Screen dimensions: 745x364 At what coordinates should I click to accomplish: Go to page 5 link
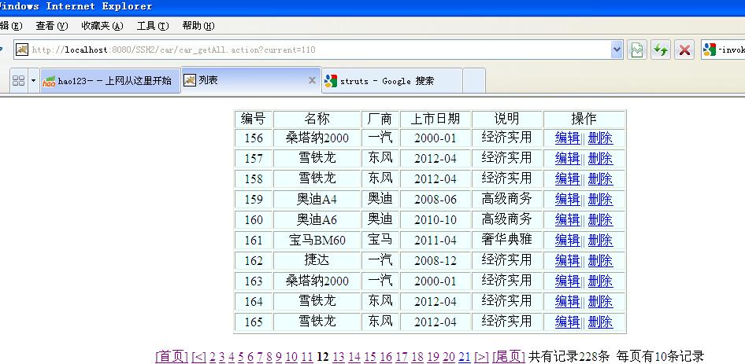pyautogui.click(x=241, y=357)
